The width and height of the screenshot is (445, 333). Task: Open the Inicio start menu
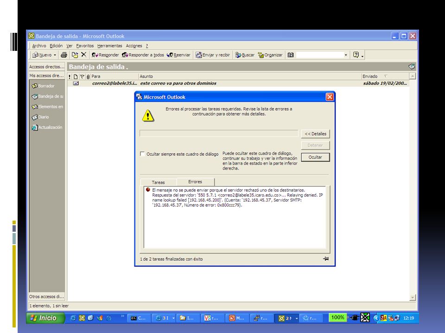point(46,318)
